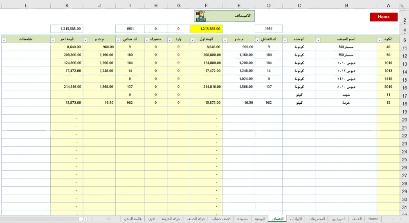Click item name cell خردة
The height and width of the screenshot is (223, 409).
coord(346,103)
